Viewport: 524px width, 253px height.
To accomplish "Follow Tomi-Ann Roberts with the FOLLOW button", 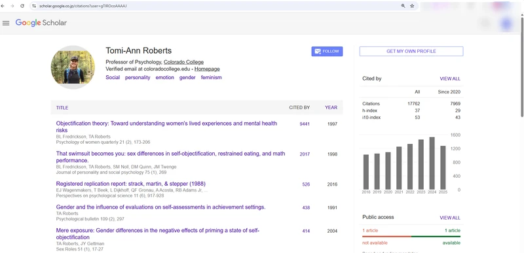I will (327, 52).
